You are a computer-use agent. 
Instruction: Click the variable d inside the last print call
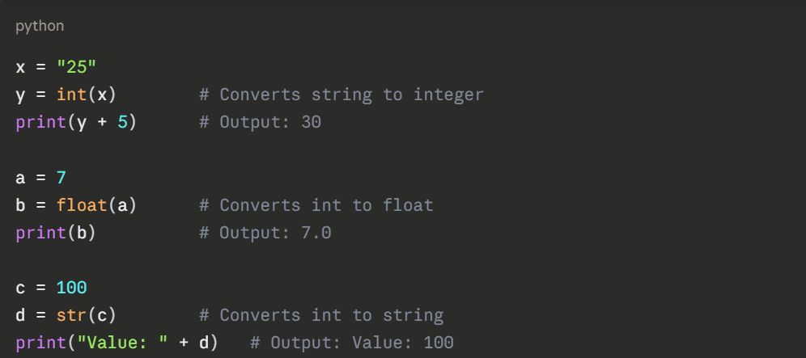click(204, 343)
